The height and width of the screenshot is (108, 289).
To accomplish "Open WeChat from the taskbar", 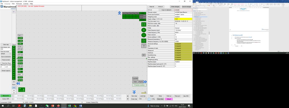I will tap(47, 106).
